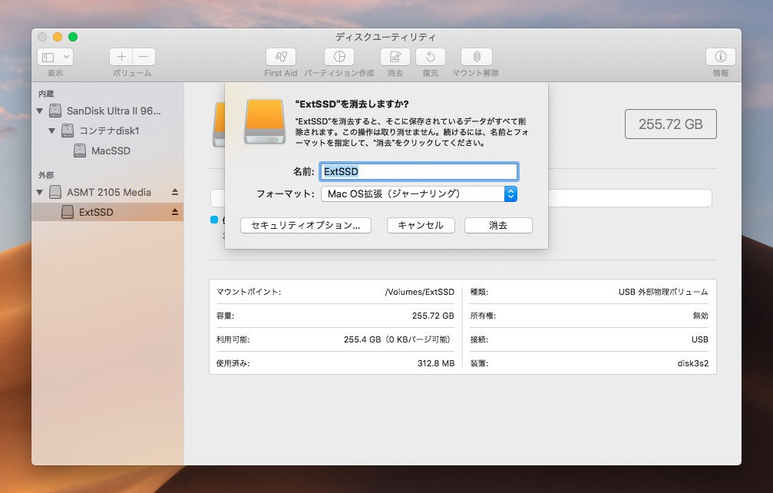Eject the ExtSSD volume in sidebar
Viewport: 773px width, 493px height.
[x=174, y=212]
